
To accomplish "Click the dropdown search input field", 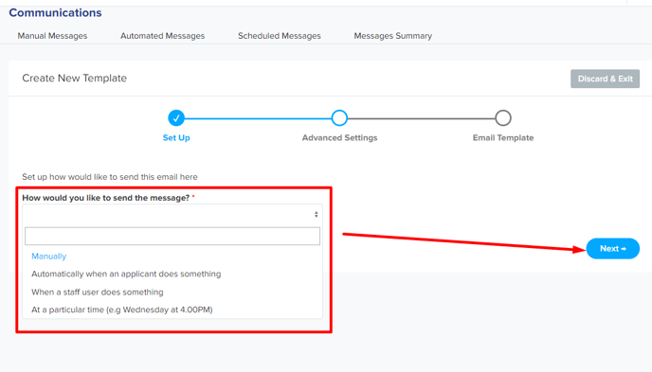I will pos(172,236).
